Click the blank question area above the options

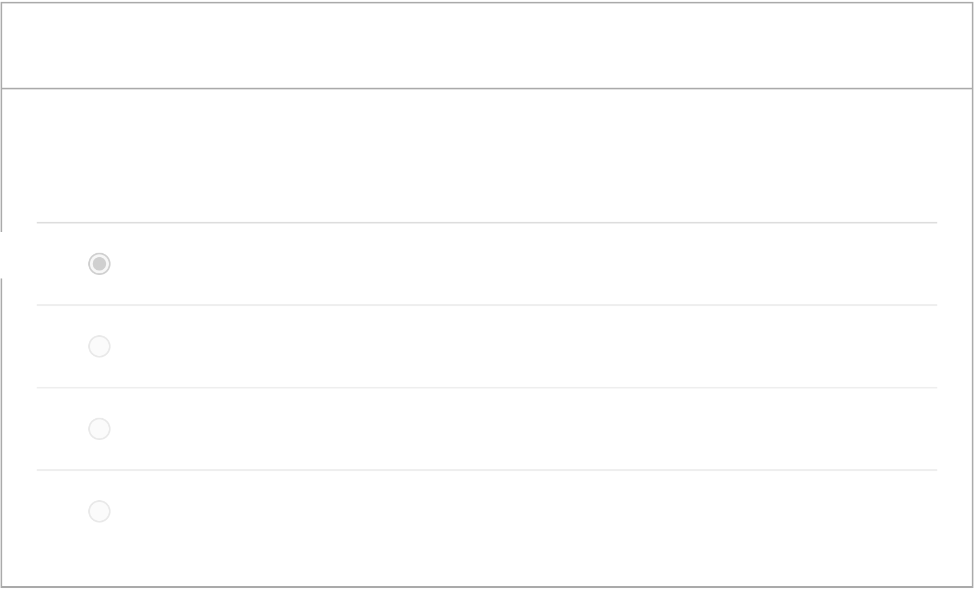(x=487, y=155)
